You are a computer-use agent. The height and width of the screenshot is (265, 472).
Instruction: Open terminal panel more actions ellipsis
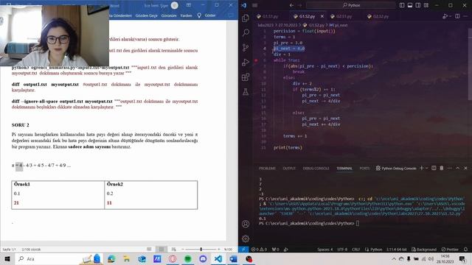[449, 168]
